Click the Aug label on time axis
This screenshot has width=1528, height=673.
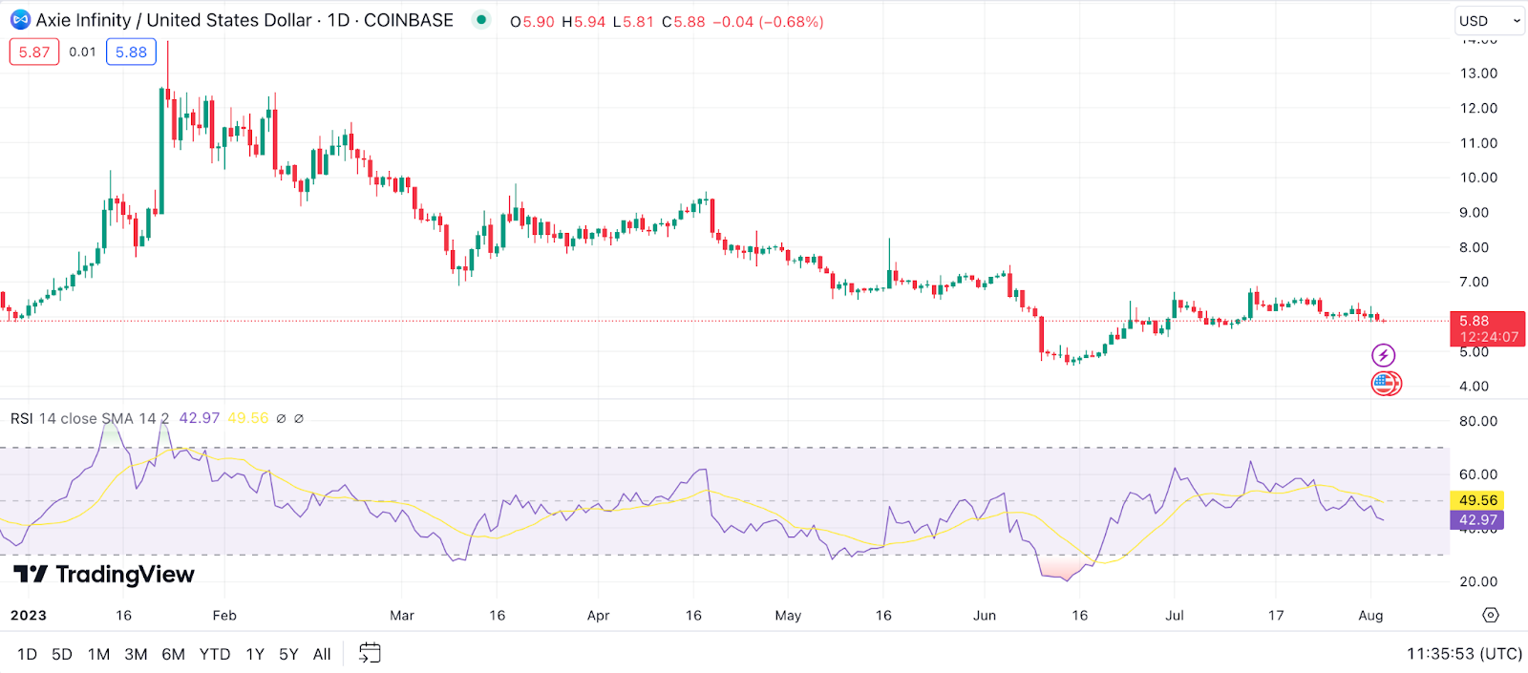(x=1370, y=616)
